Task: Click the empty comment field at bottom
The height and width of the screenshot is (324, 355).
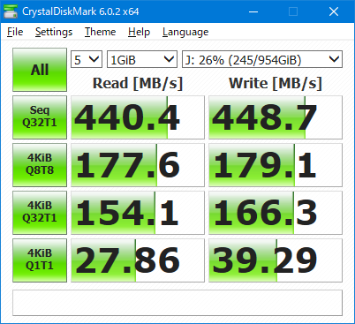Action: 177,303
